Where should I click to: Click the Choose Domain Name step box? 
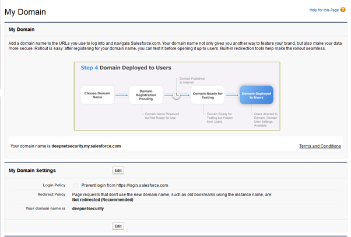click(97, 95)
